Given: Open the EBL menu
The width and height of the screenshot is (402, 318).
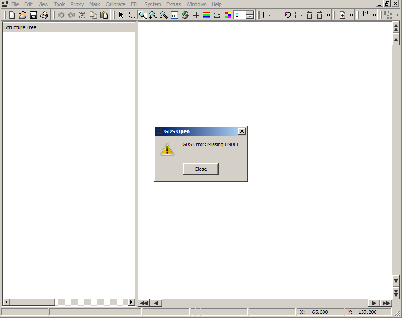Looking at the screenshot, I should [x=134, y=4].
